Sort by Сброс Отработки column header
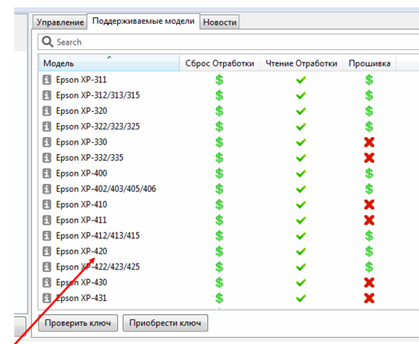419x344 pixels. tap(220, 63)
